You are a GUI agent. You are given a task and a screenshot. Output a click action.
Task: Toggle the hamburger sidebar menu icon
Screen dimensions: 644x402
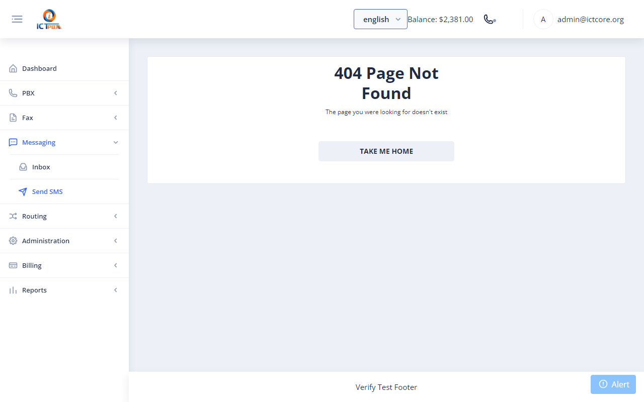(x=17, y=19)
